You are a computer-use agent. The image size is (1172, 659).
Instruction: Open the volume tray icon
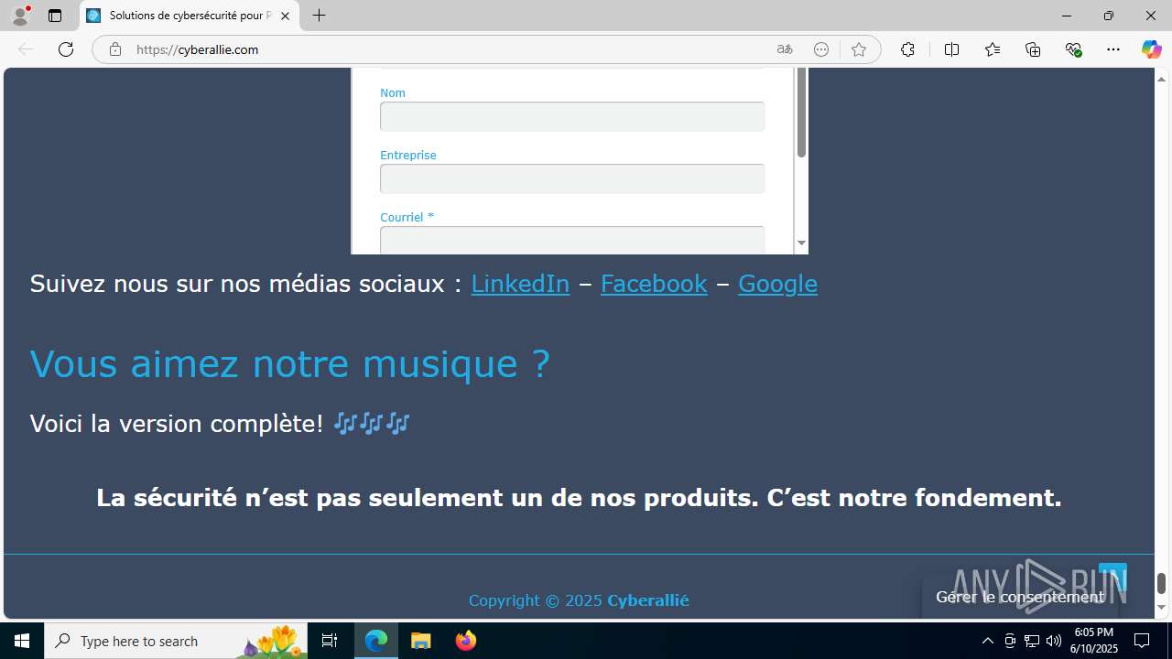pos(1054,641)
